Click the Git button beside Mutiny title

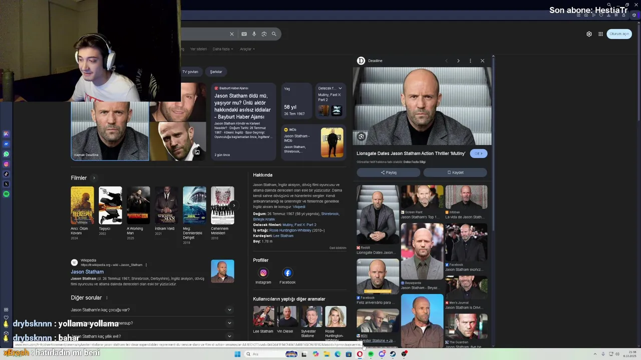[478, 153]
